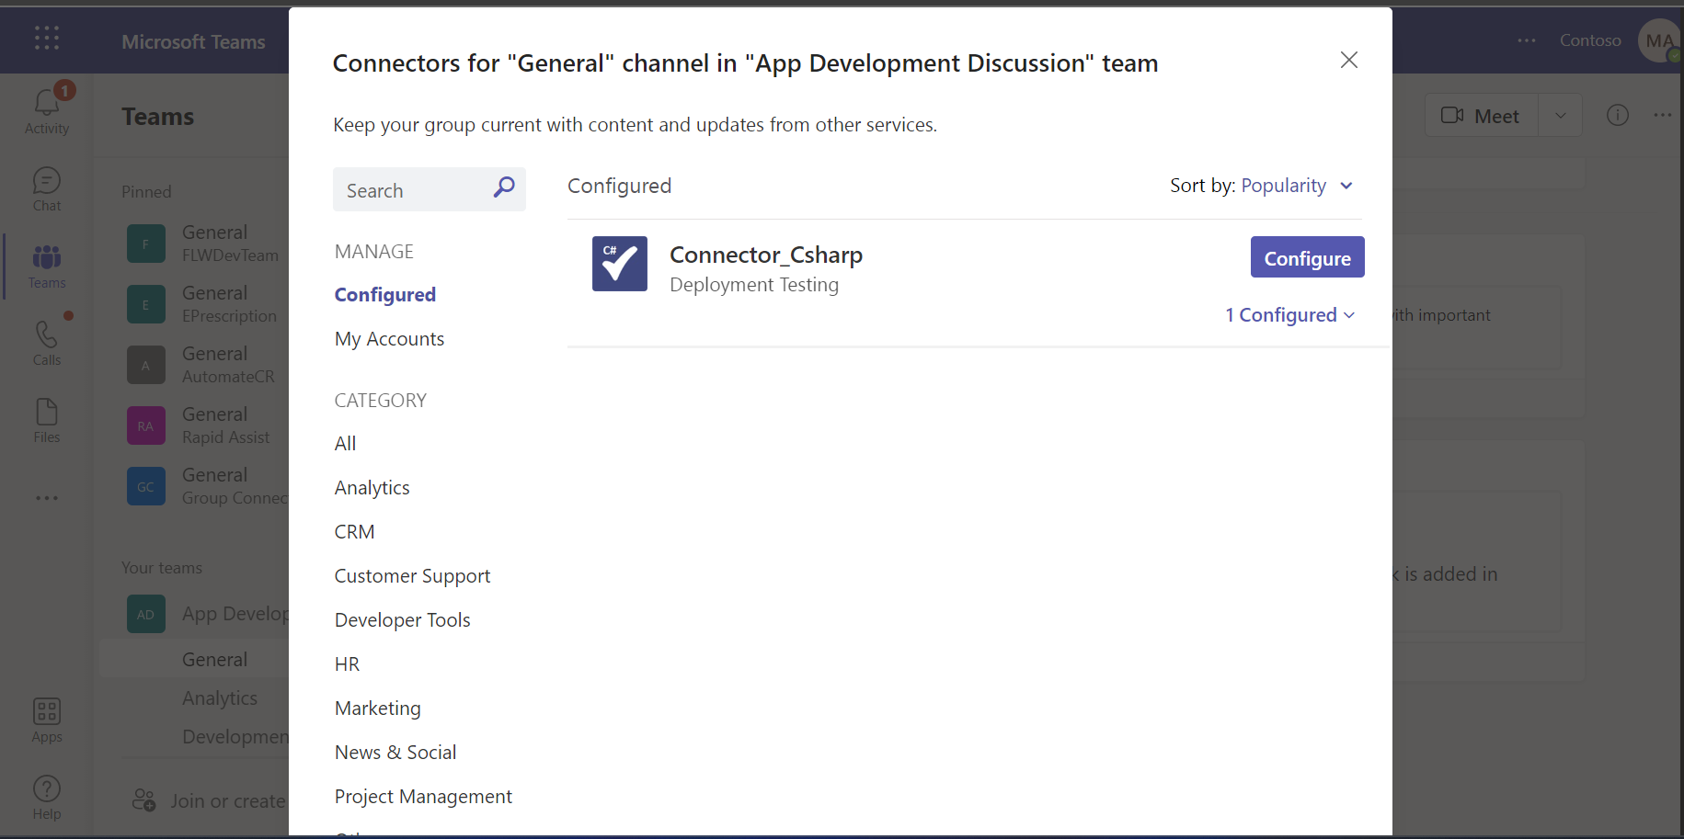The width and height of the screenshot is (1684, 839).
Task: Open the MA profile avatar
Action: [1659, 40]
